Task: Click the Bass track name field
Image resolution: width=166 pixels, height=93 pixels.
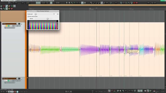Action: point(10,24)
